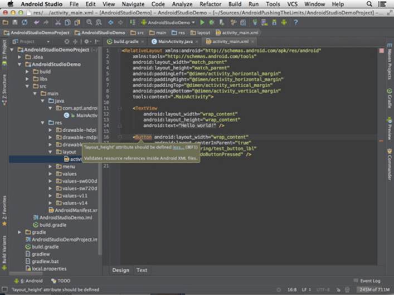Expand the menu folder
Screen dimensions: 394x295
pyautogui.click(x=50, y=167)
